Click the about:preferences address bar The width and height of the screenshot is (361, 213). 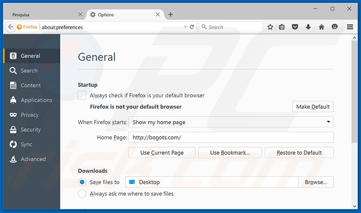(x=111, y=27)
